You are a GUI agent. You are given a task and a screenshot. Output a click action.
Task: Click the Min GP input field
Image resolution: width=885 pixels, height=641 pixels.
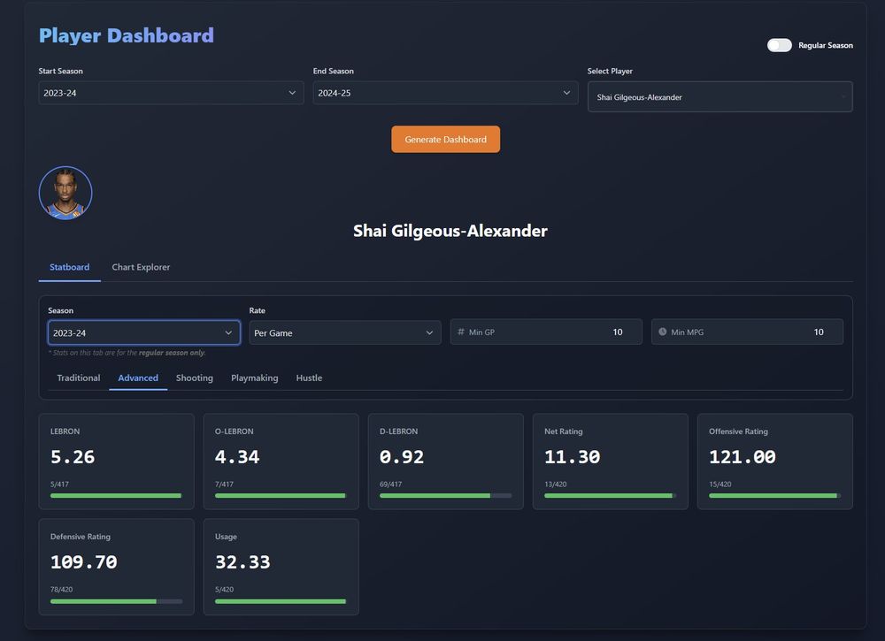(x=546, y=332)
